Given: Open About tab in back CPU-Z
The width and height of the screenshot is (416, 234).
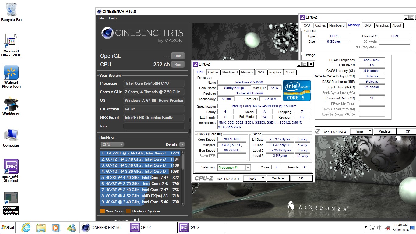Looking at the screenshot, I should (x=397, y=25).
